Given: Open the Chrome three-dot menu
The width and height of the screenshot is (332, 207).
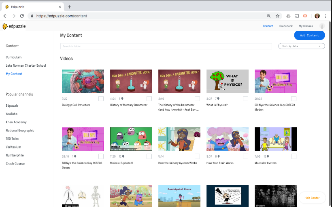Looking at the screenshot, I should (x=326, y=16).
